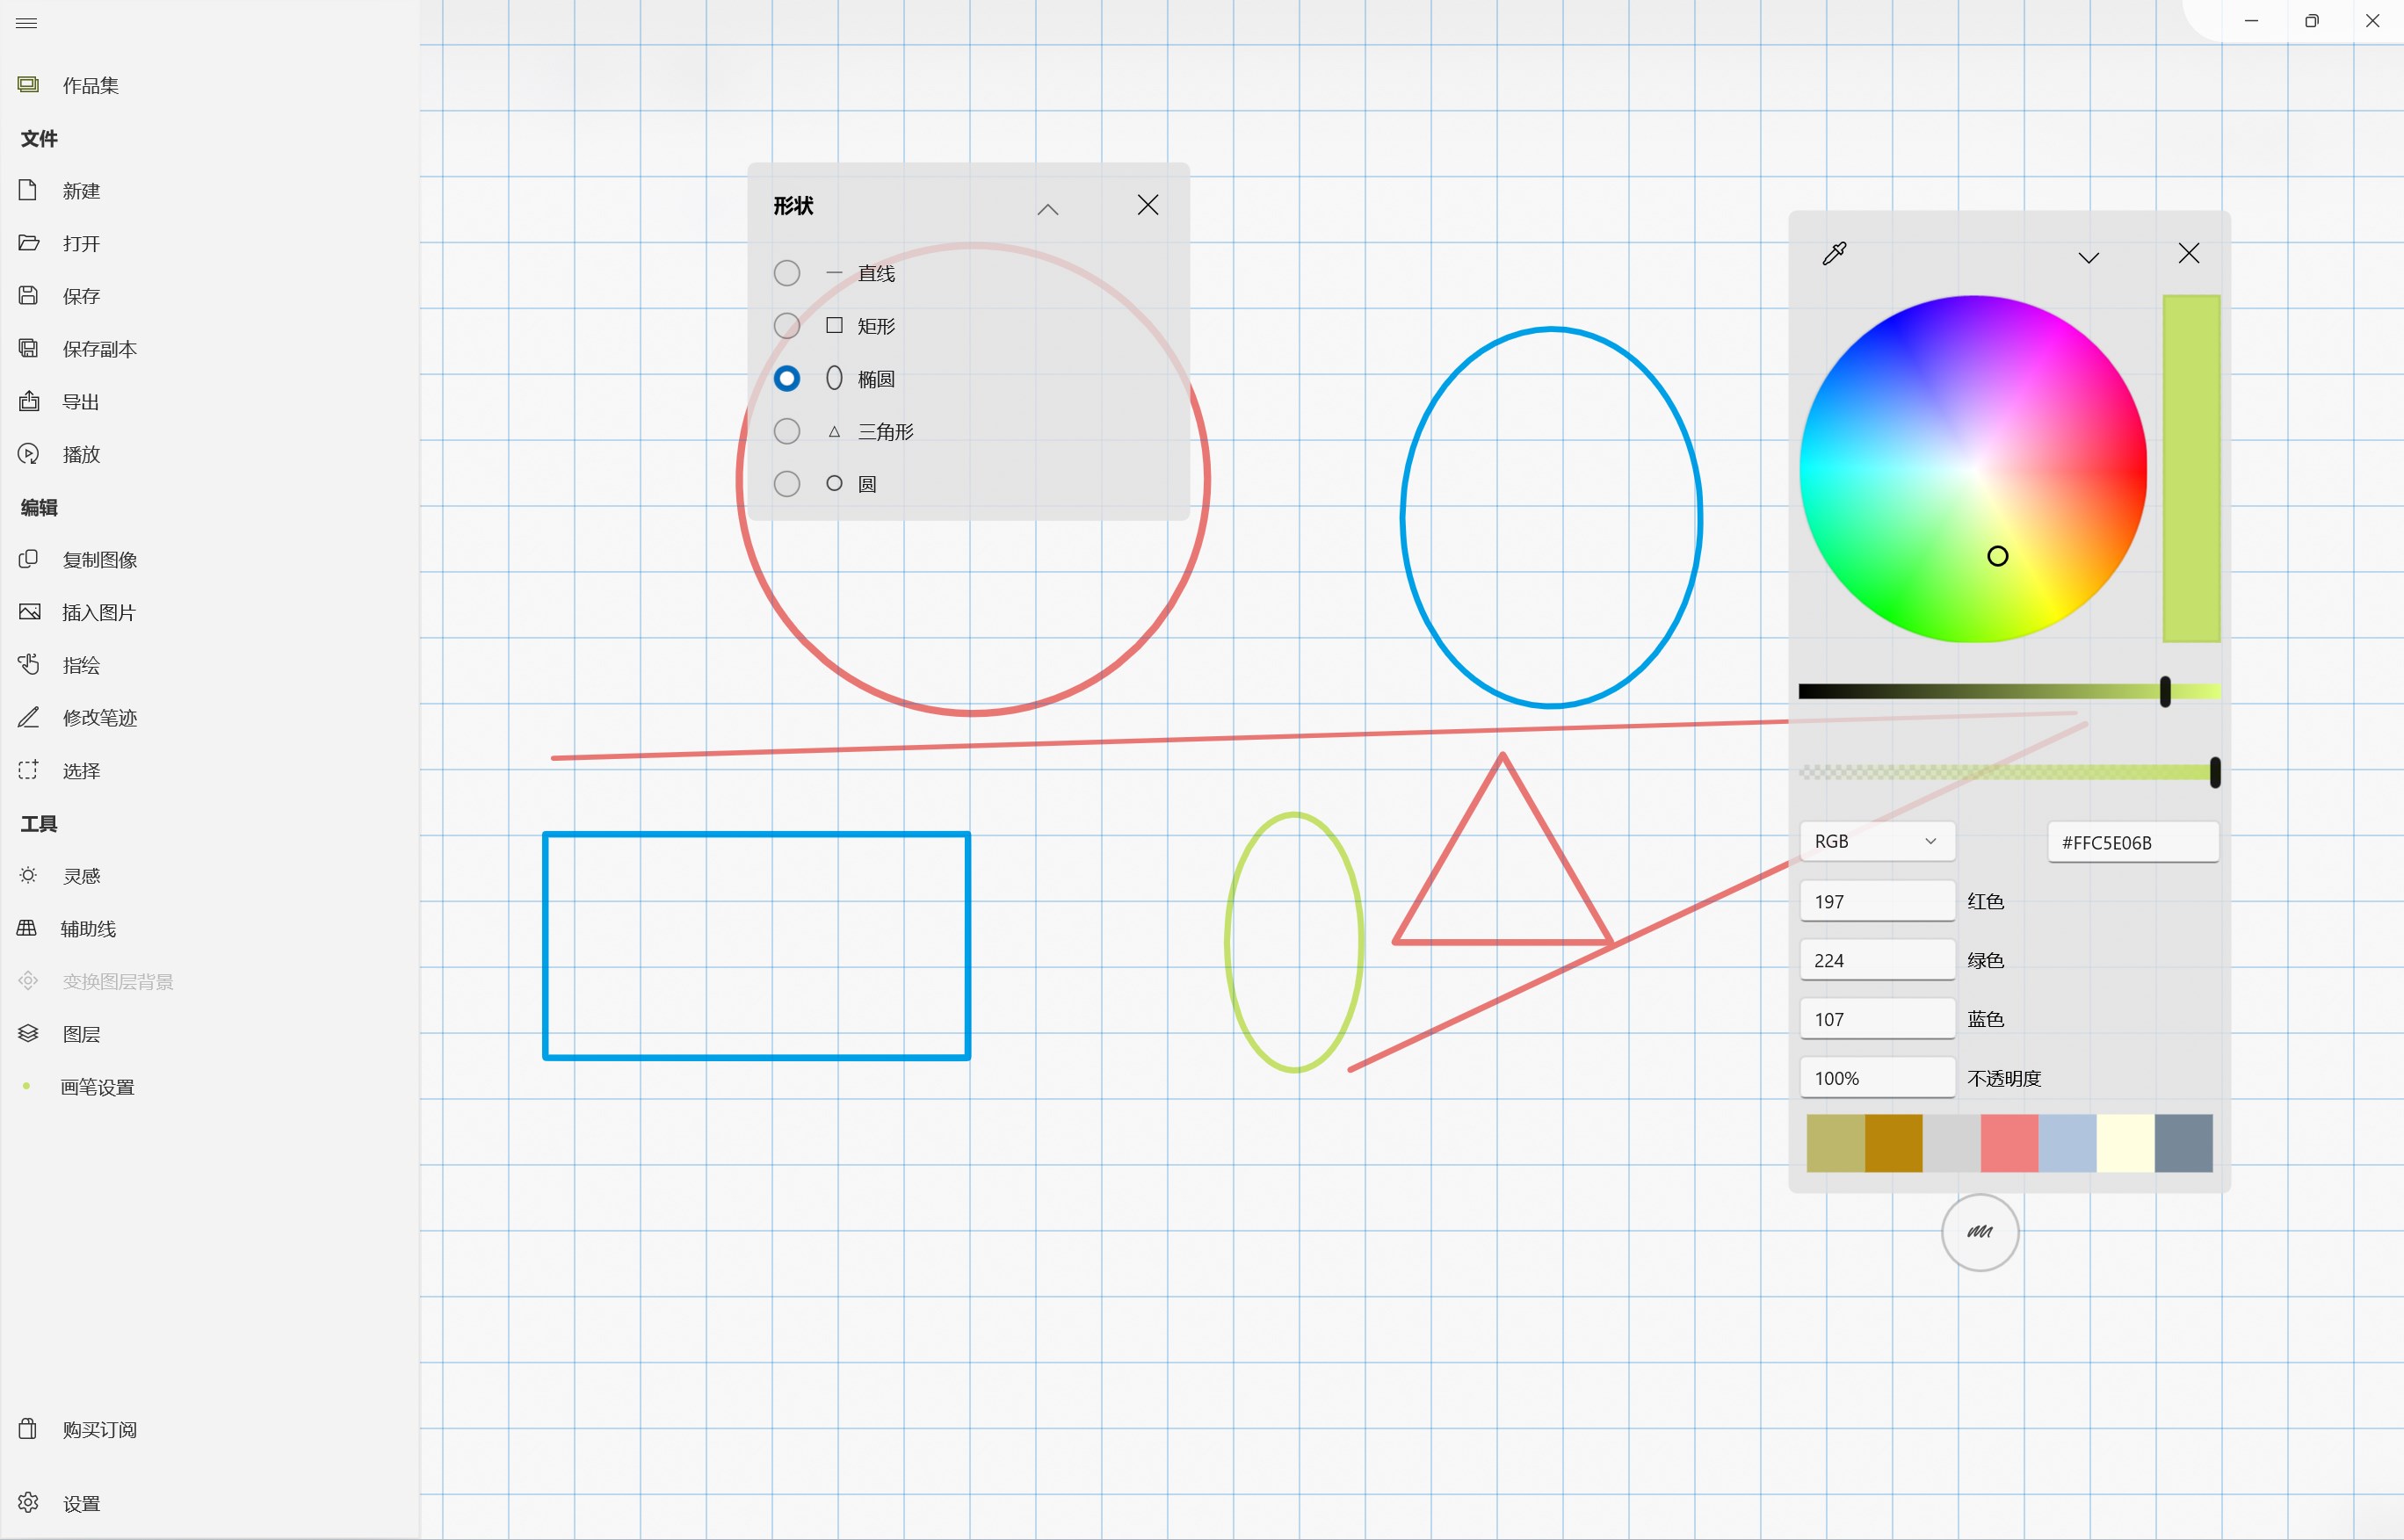Screen dimensions: 2404x1540
Task: Select the 三角形 triangle radio button
Action: (787, 431)
